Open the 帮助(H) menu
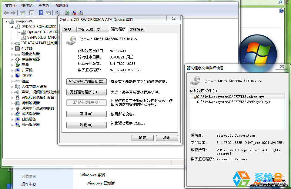This screenshot has width=291, height=189. pos(62,5)
